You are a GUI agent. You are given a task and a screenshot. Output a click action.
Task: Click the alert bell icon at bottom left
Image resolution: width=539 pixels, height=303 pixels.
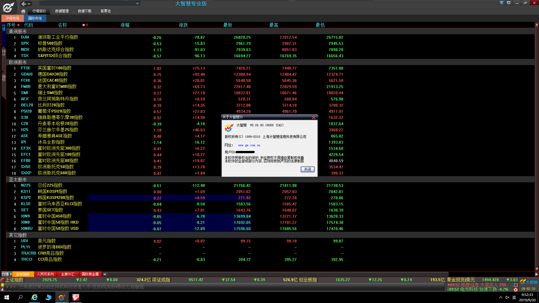tap(3, 290)
